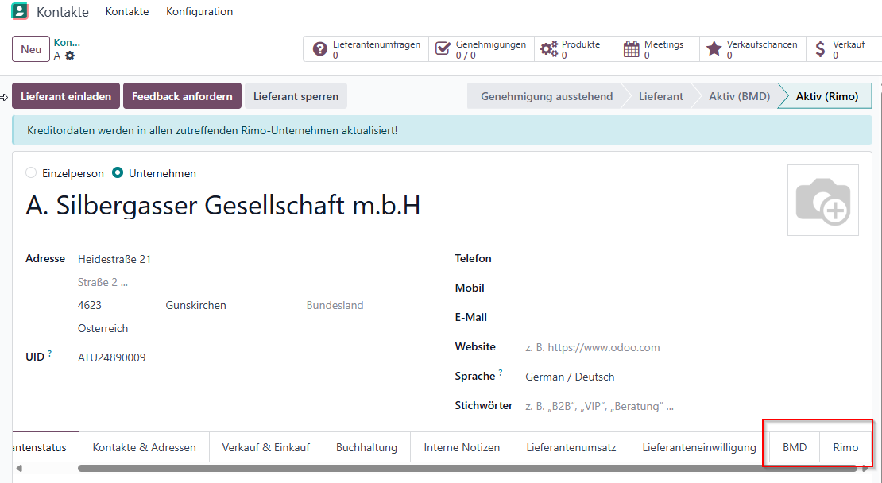Click the Verkaufschancen star icon
This screenshot has height=483, width=882.
714,49
